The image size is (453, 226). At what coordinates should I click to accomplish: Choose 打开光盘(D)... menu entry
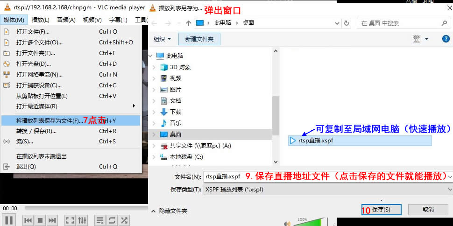pos(71,64)
